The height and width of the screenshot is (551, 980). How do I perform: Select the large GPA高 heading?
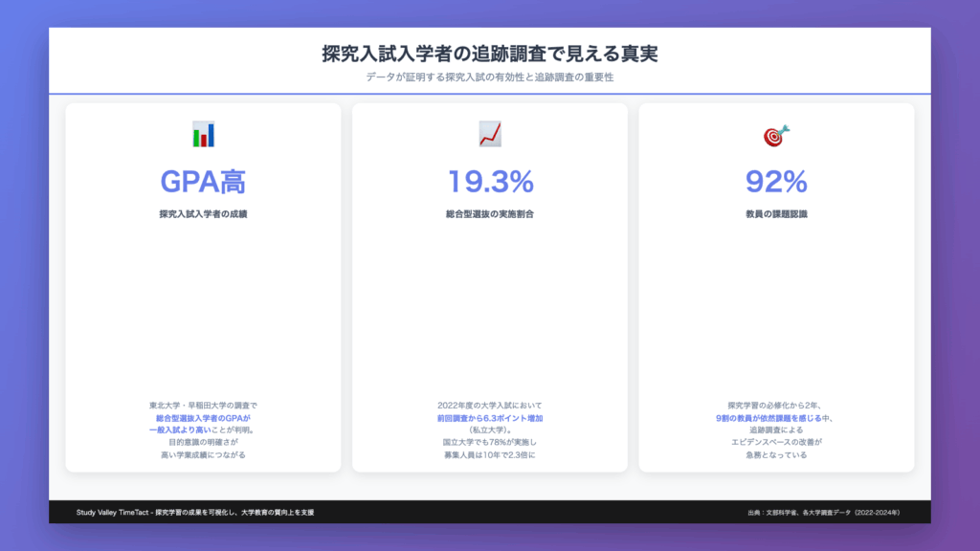[x=203, y=181]
